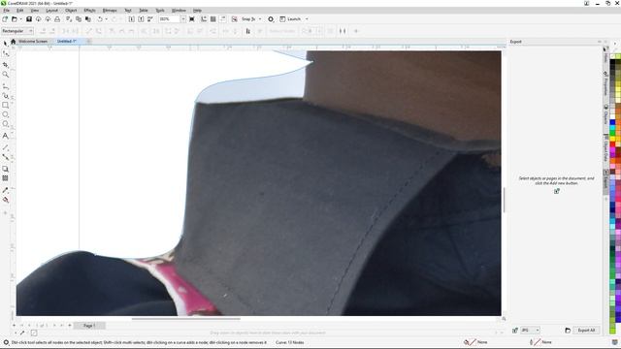Open the Object menu
Screen dimensions: 621x349
71,11
